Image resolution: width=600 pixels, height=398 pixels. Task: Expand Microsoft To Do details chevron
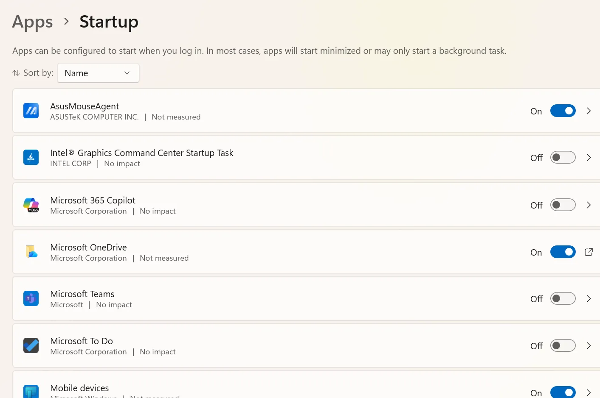(589, 345)
